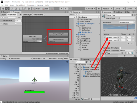
Task: Switch to the Lighting tab
Action: point(118,12)
